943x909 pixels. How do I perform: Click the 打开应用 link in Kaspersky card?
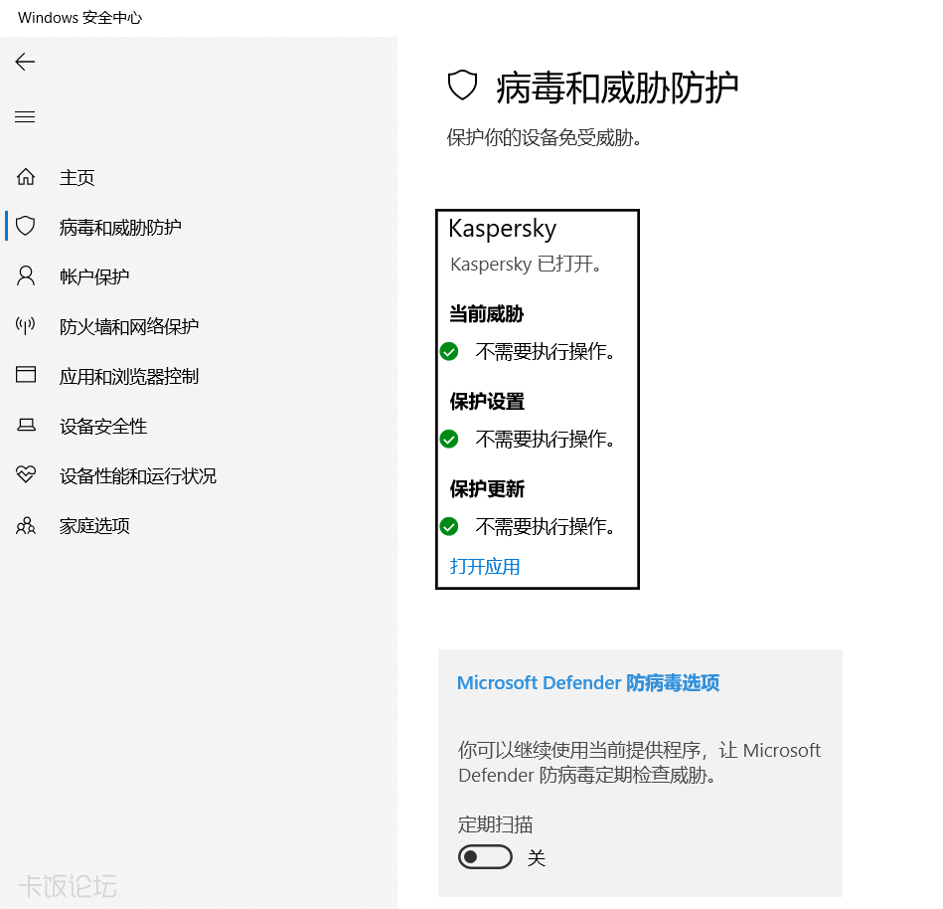[x=484, y=566]
